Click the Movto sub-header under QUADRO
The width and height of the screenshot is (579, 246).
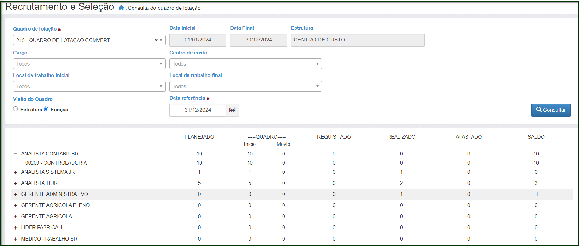(283, 144)
